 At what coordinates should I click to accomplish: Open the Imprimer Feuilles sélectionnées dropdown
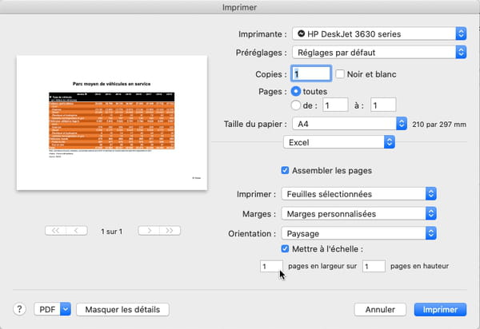click(358, 194)
